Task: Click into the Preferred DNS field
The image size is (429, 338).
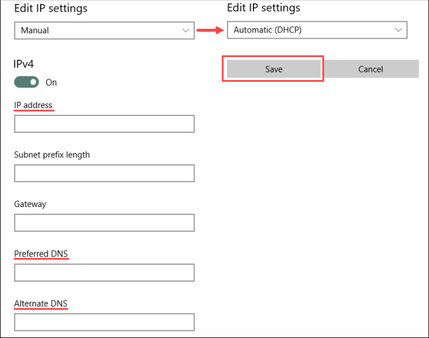Action: (104, 272)
